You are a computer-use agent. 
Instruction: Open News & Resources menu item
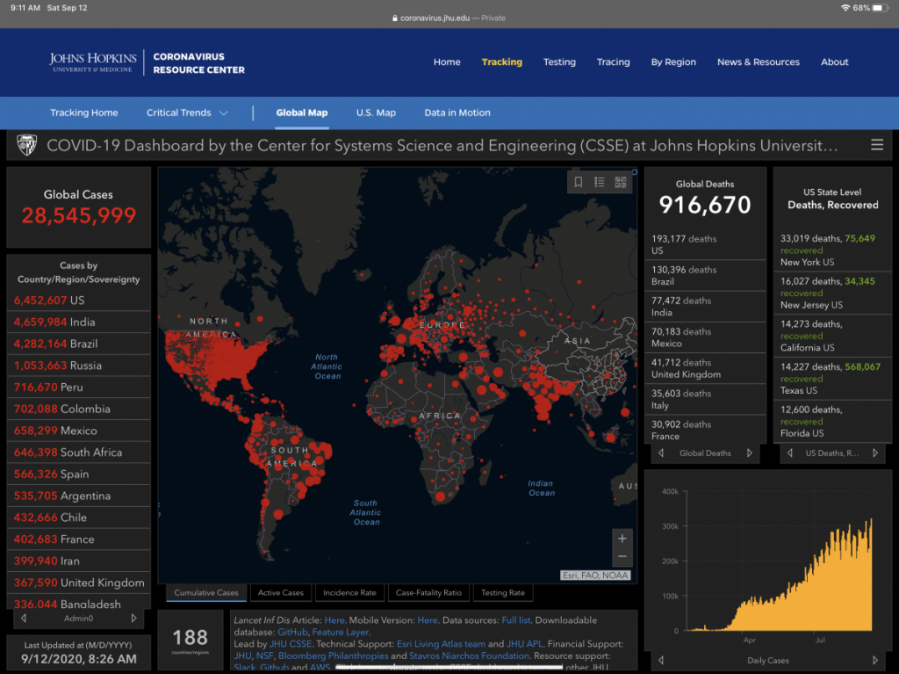pyautogui.click(x=758, y=62)
